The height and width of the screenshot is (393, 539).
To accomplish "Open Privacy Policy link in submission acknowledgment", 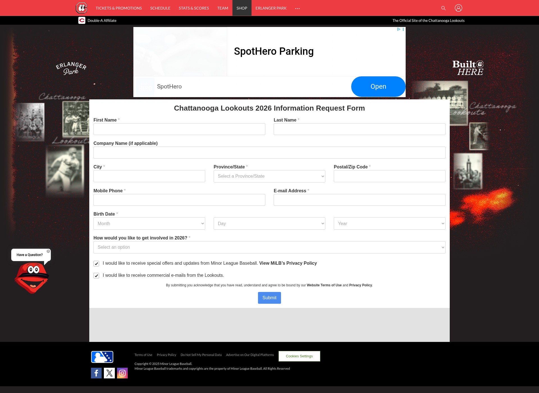I will (360, 285).
